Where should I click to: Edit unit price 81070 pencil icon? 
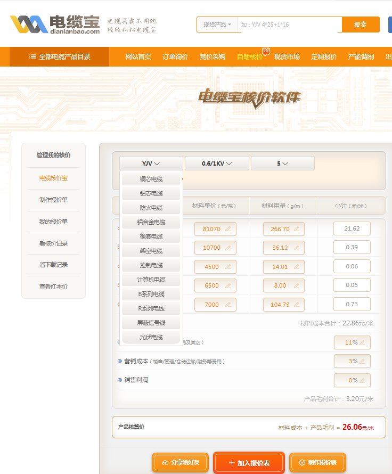click(x=228, y=229)
